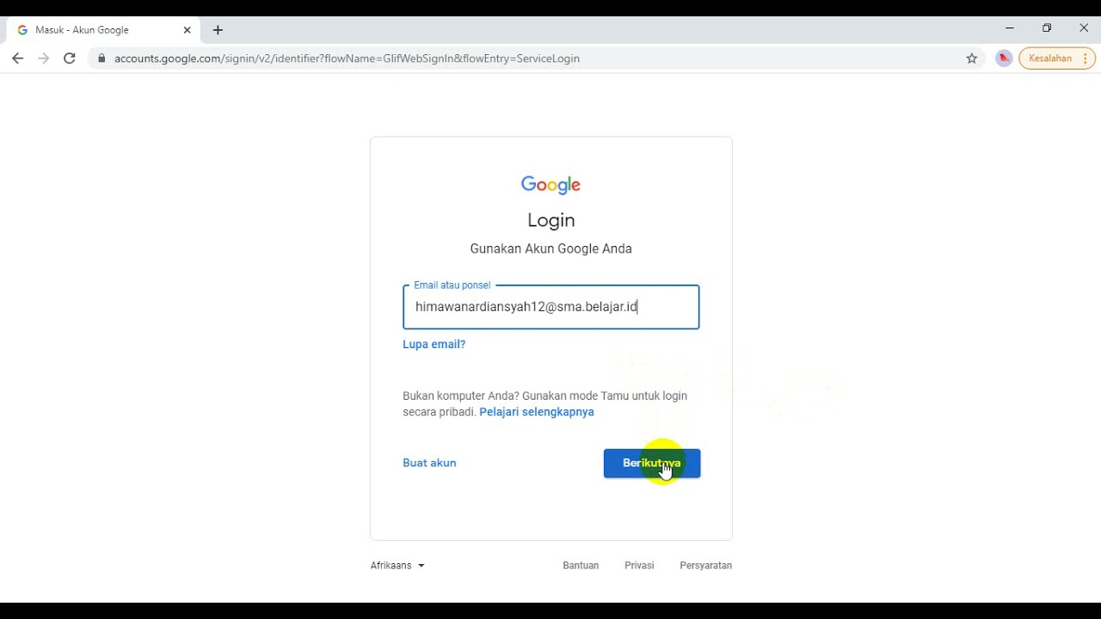Close the Masuk - Akun Google tab
Image resolution: width=1101 pixels, height=619 pixels.
pyautogui.click(x=188, y=30)
